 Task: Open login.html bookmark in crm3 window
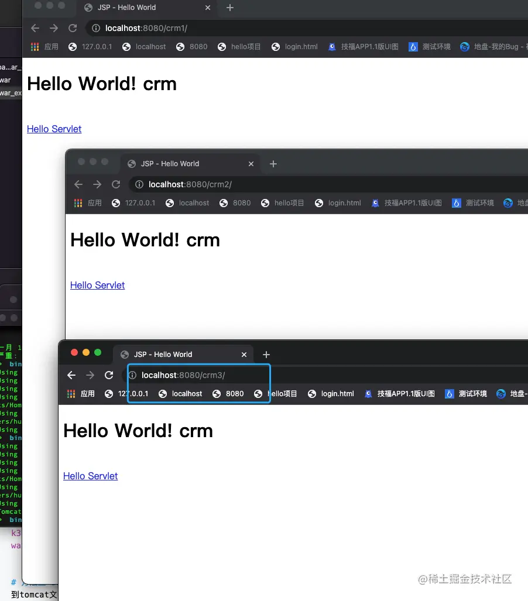pos(331,394)
